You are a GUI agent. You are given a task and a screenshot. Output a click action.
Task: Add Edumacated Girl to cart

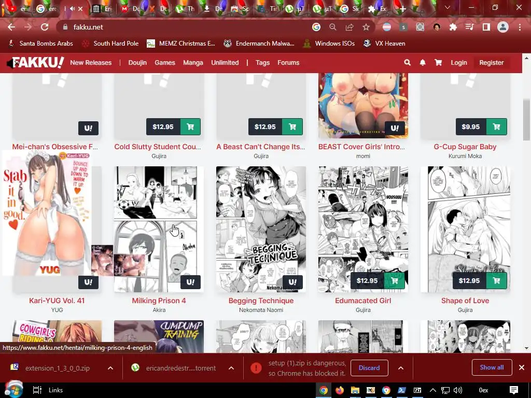pos(395,280)
